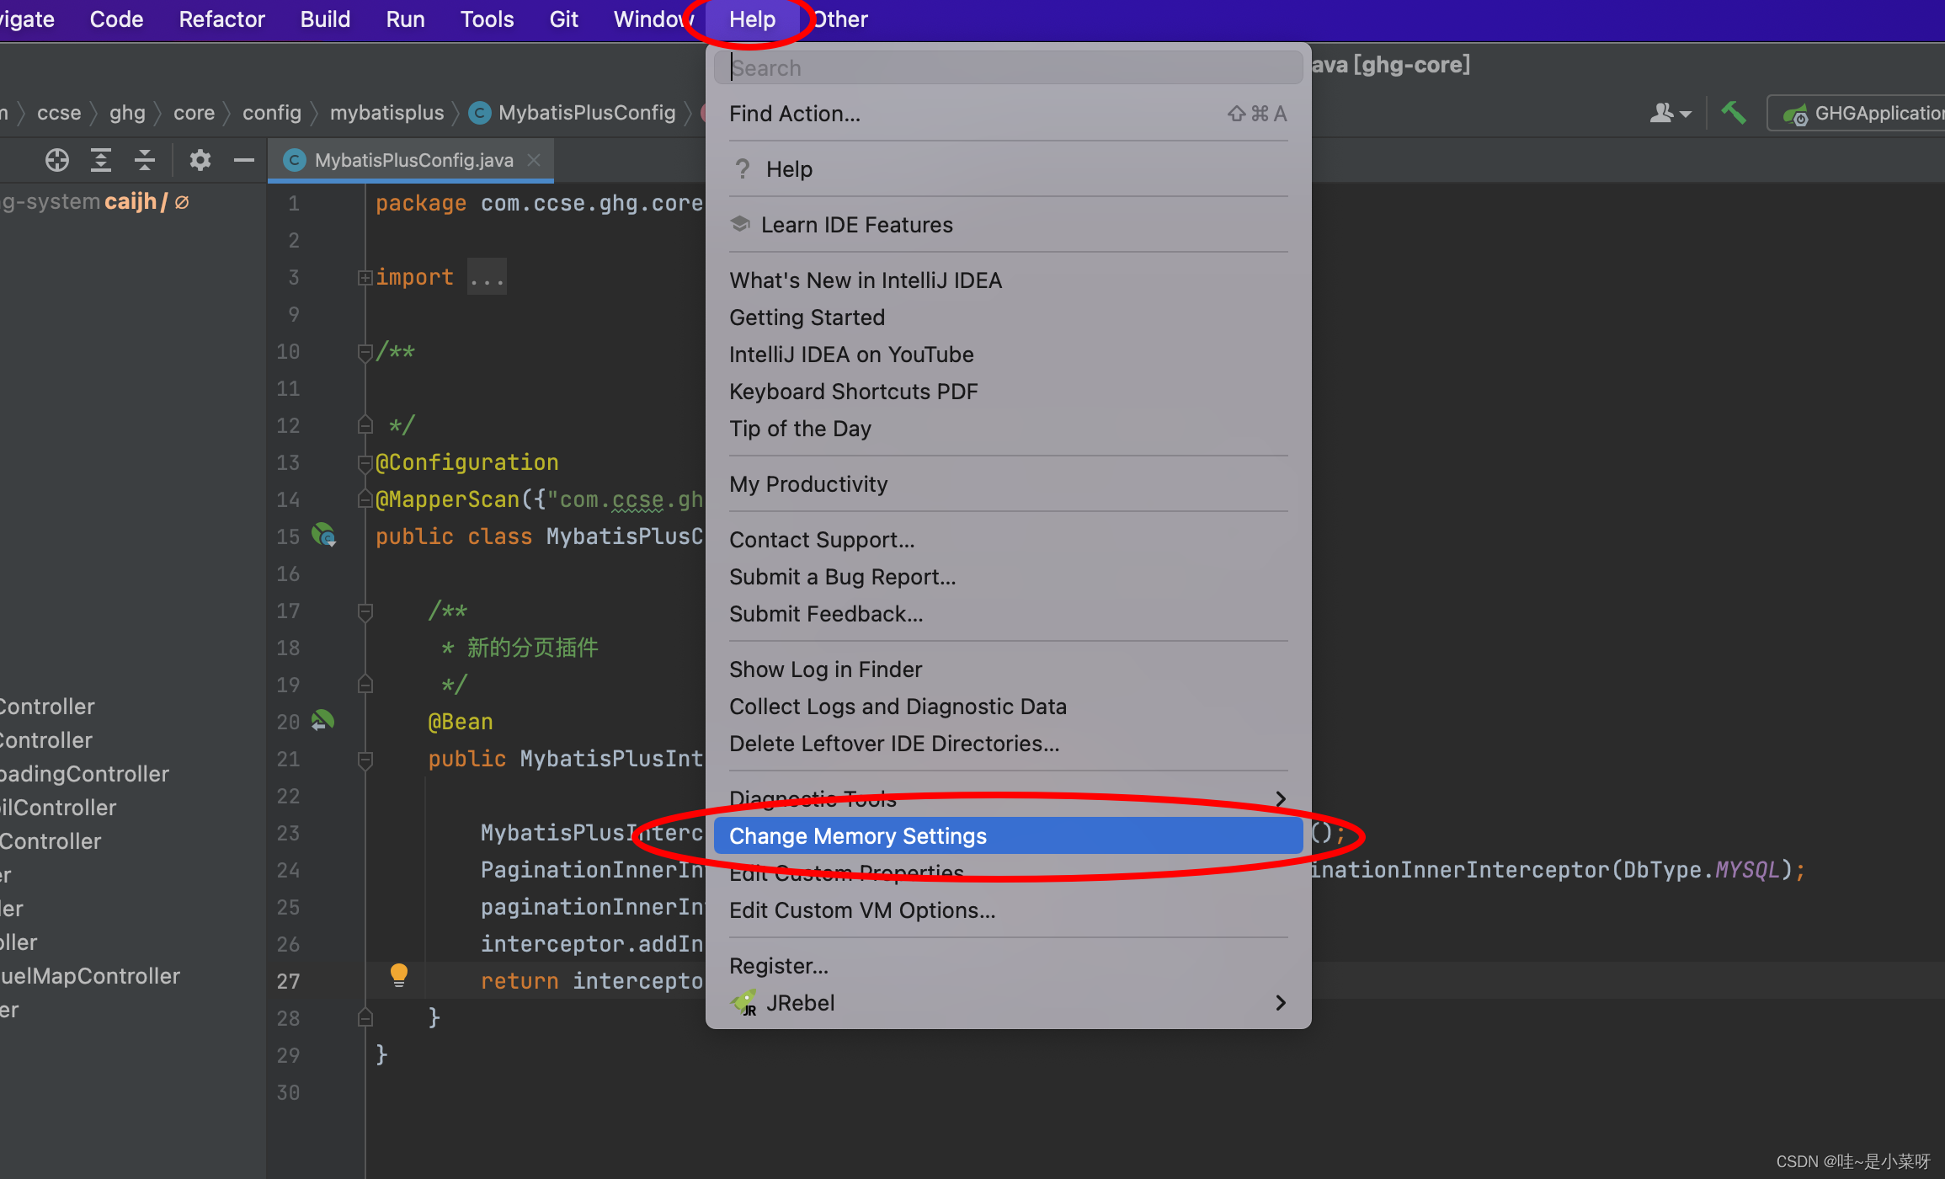Image resolution: width=1945 pixels, height=1179 pixels.
Task: Click the Learn IDE Features graduation cap icon
Action: [740, 224]
